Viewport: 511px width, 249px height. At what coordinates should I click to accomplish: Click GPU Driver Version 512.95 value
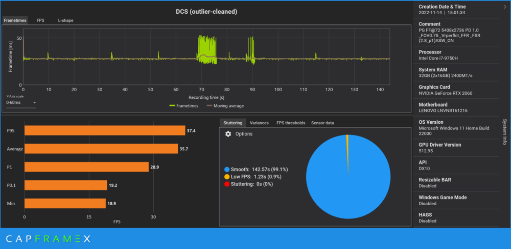[426, 151]
